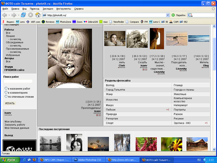The height and width of the screenshot is (163, 217).
Task: Open the Вид menu
Action: (24, 9)
